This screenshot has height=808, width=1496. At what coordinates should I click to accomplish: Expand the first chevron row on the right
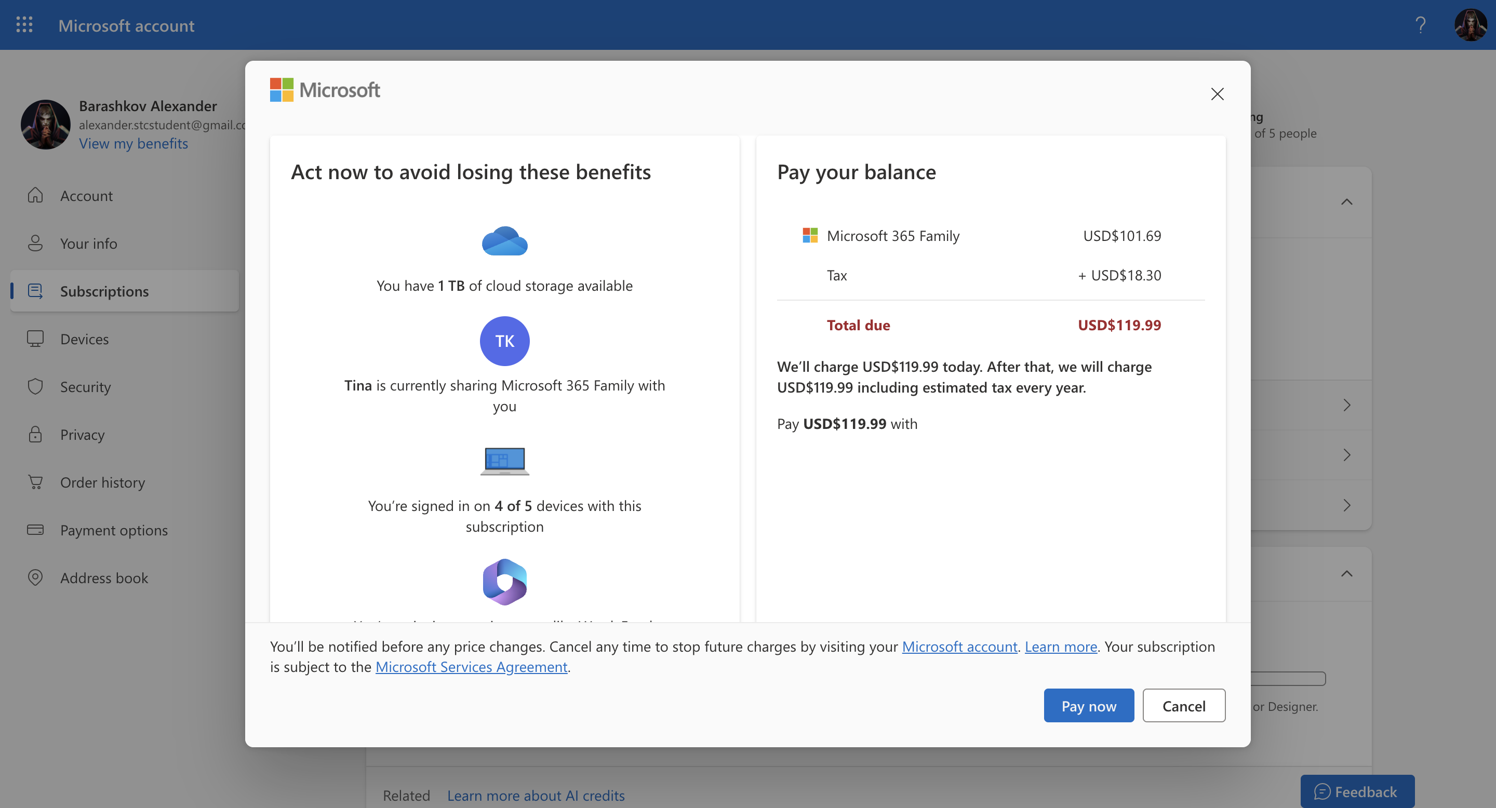click(x=1347, y=405)
